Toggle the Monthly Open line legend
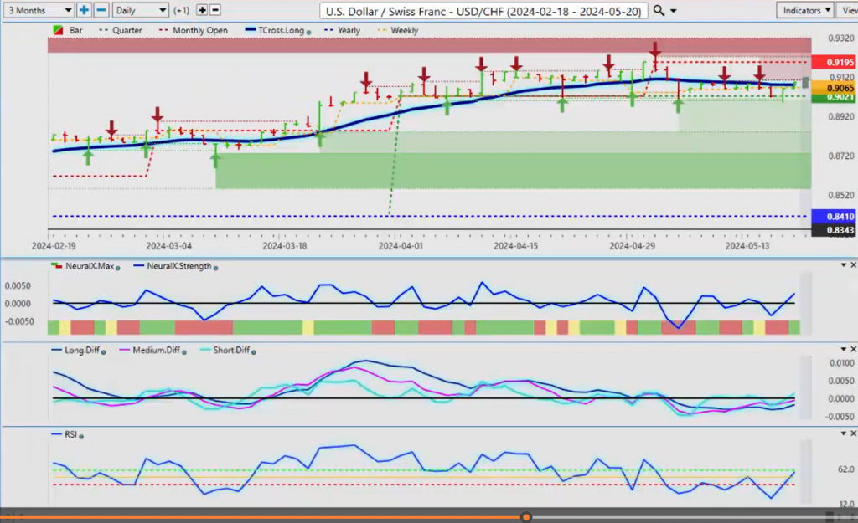 point(198,31)
